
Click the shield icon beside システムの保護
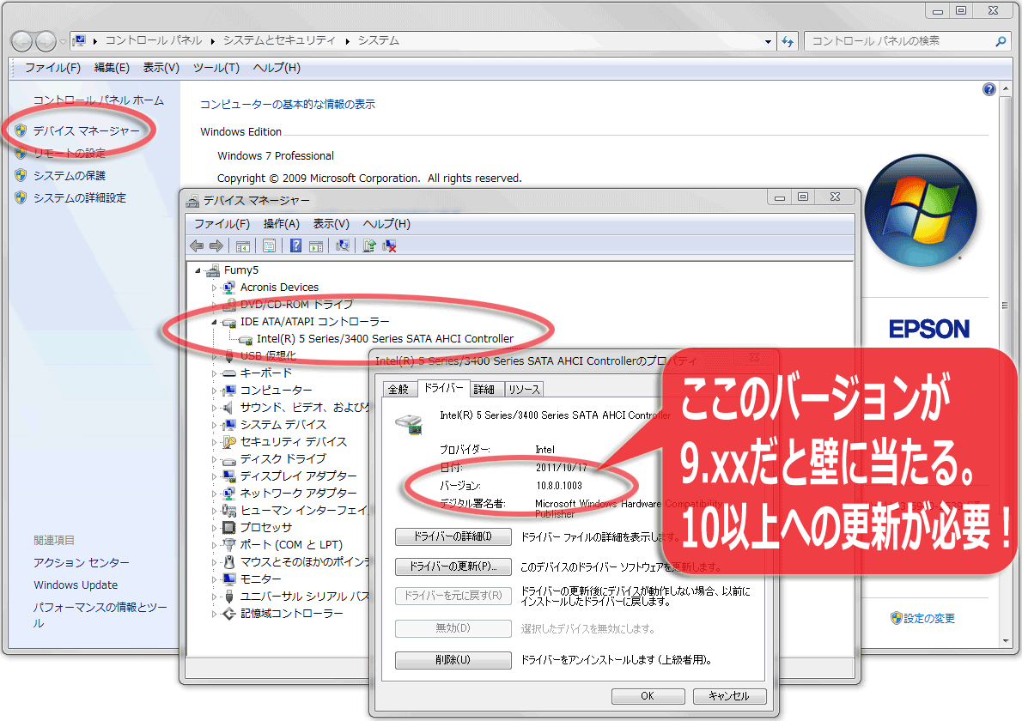click(x=21, y=175)
